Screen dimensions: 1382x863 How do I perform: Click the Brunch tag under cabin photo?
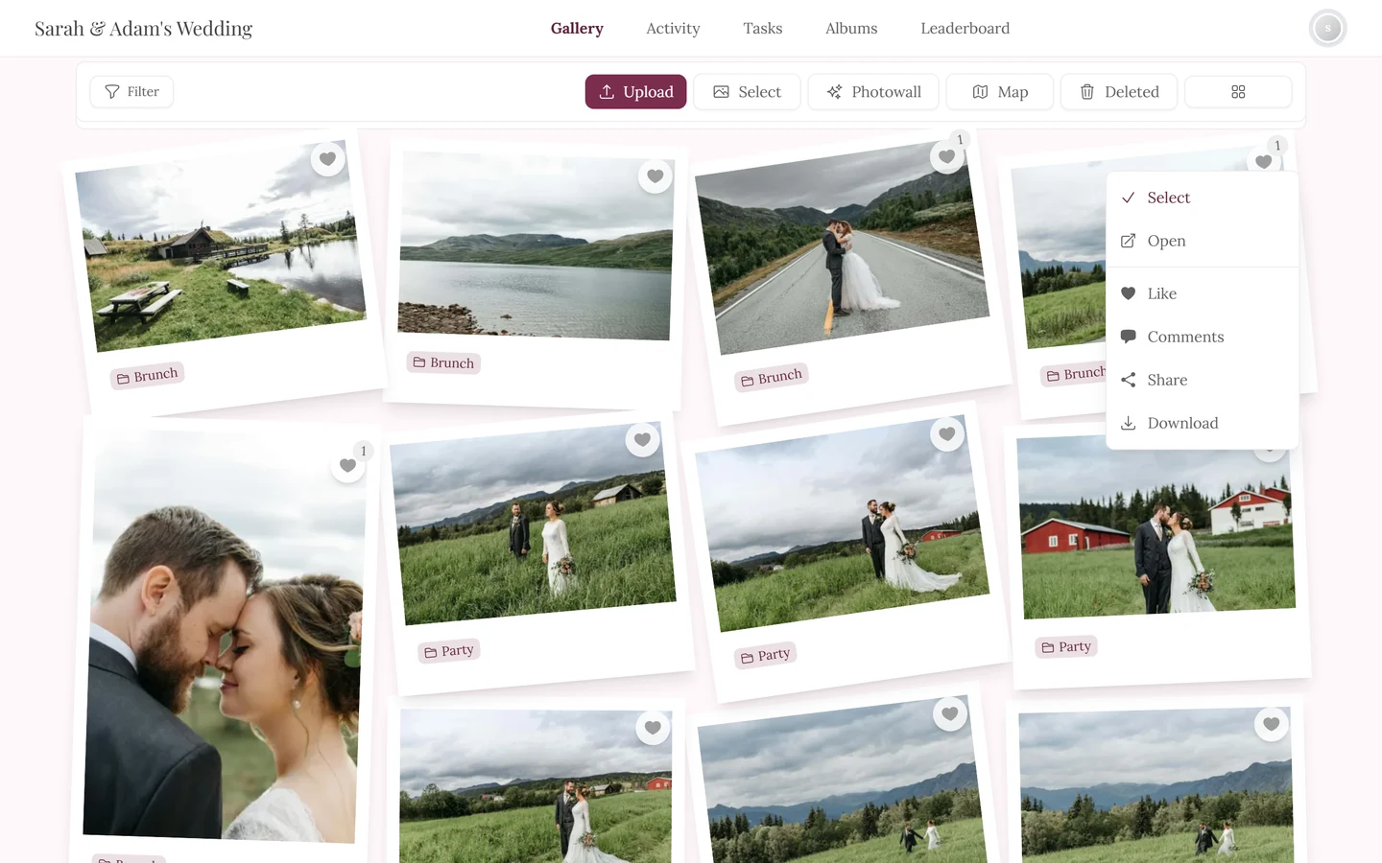[x=148, y=376]
